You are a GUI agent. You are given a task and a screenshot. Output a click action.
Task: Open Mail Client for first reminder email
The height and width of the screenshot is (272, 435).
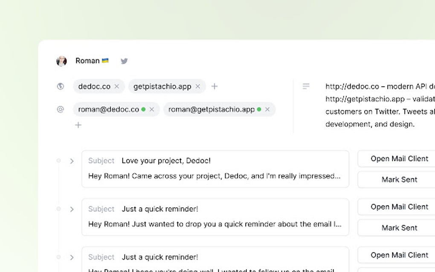pos(399,207)
